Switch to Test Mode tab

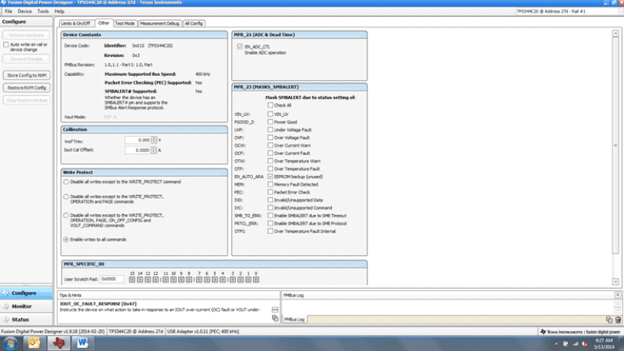click(125, 24)
